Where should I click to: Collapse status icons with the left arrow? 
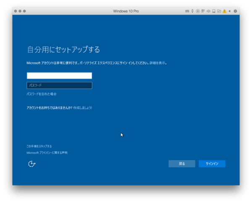tap(229, 11)
